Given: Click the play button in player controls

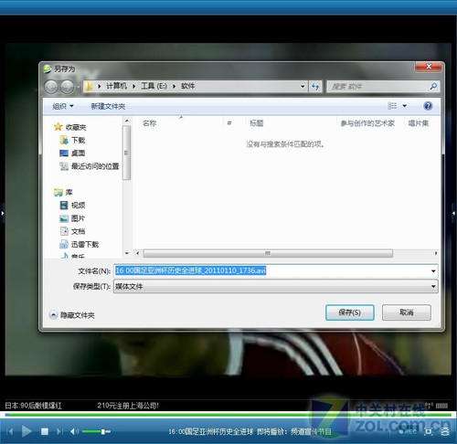Looking at the screenshot, I should click(x=27, y=431).
